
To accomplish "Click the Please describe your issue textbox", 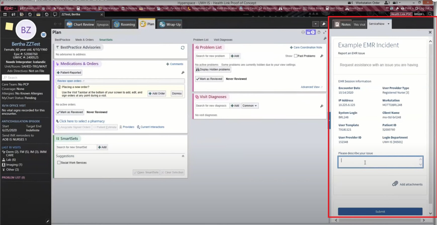I will (380, 162).
